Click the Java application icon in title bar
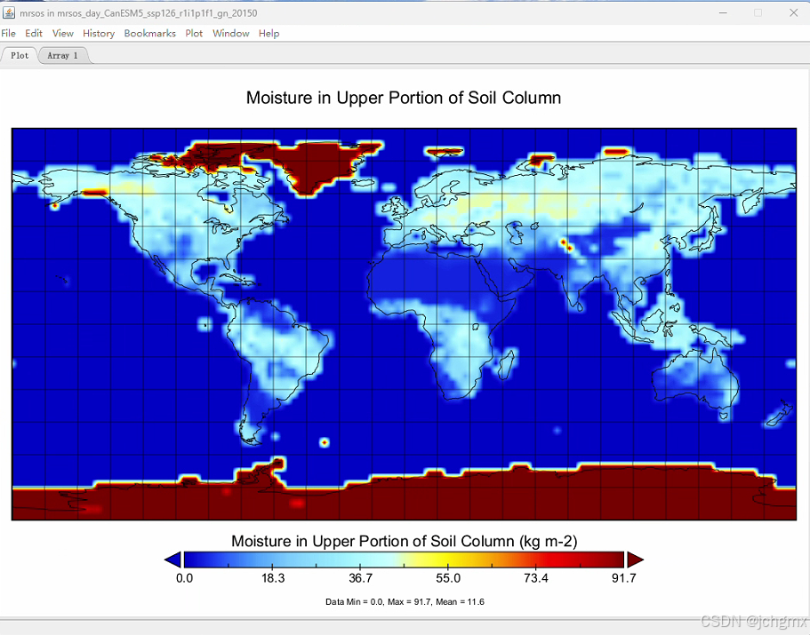 pos(9,12)
